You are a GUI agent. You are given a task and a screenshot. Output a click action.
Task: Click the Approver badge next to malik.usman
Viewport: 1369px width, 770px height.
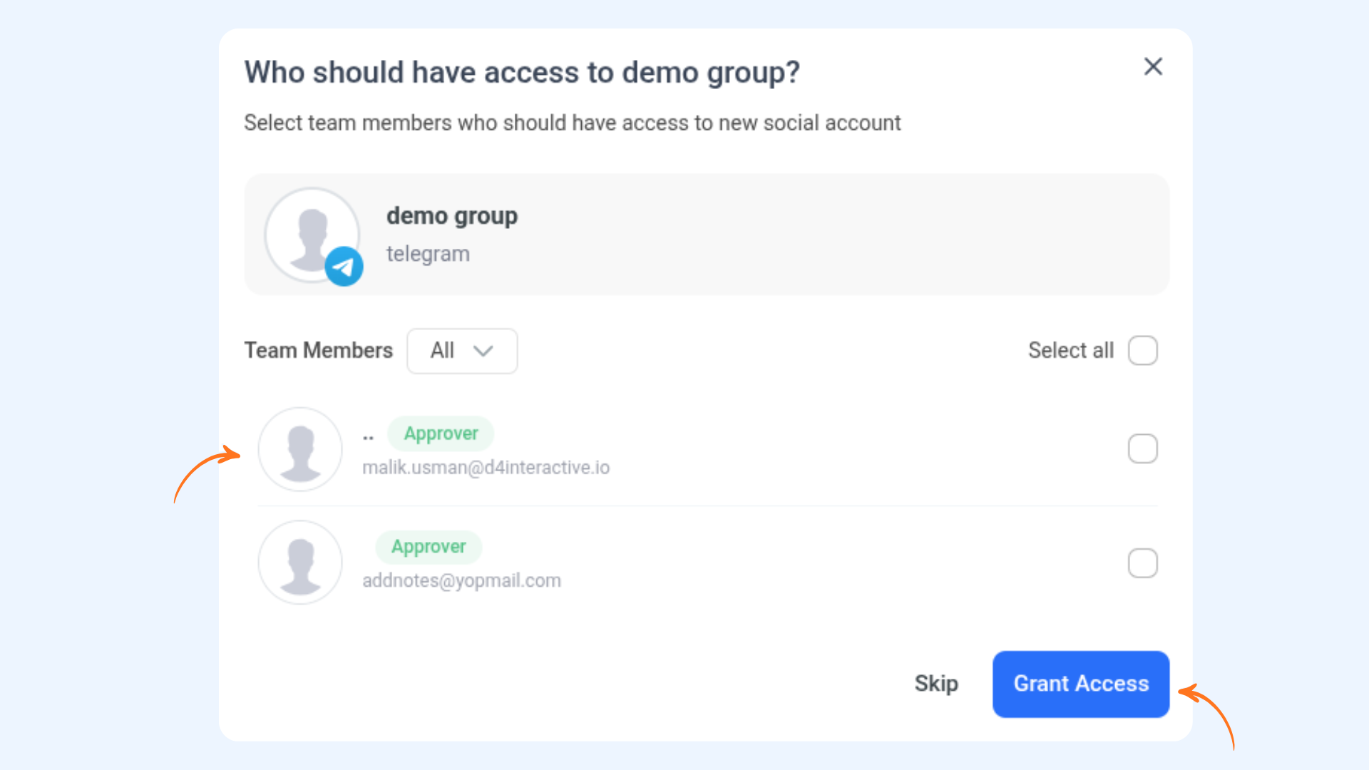pos(441,433)
